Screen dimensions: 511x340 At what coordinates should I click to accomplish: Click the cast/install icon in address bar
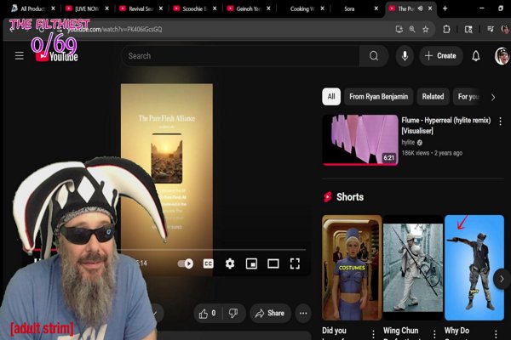point(399,30)
